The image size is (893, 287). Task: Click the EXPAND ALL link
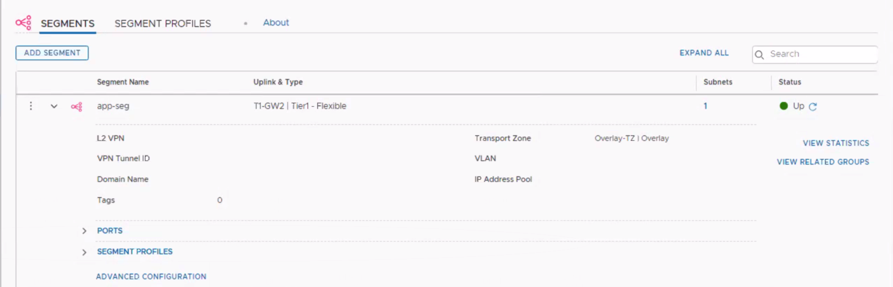[704, 53]
